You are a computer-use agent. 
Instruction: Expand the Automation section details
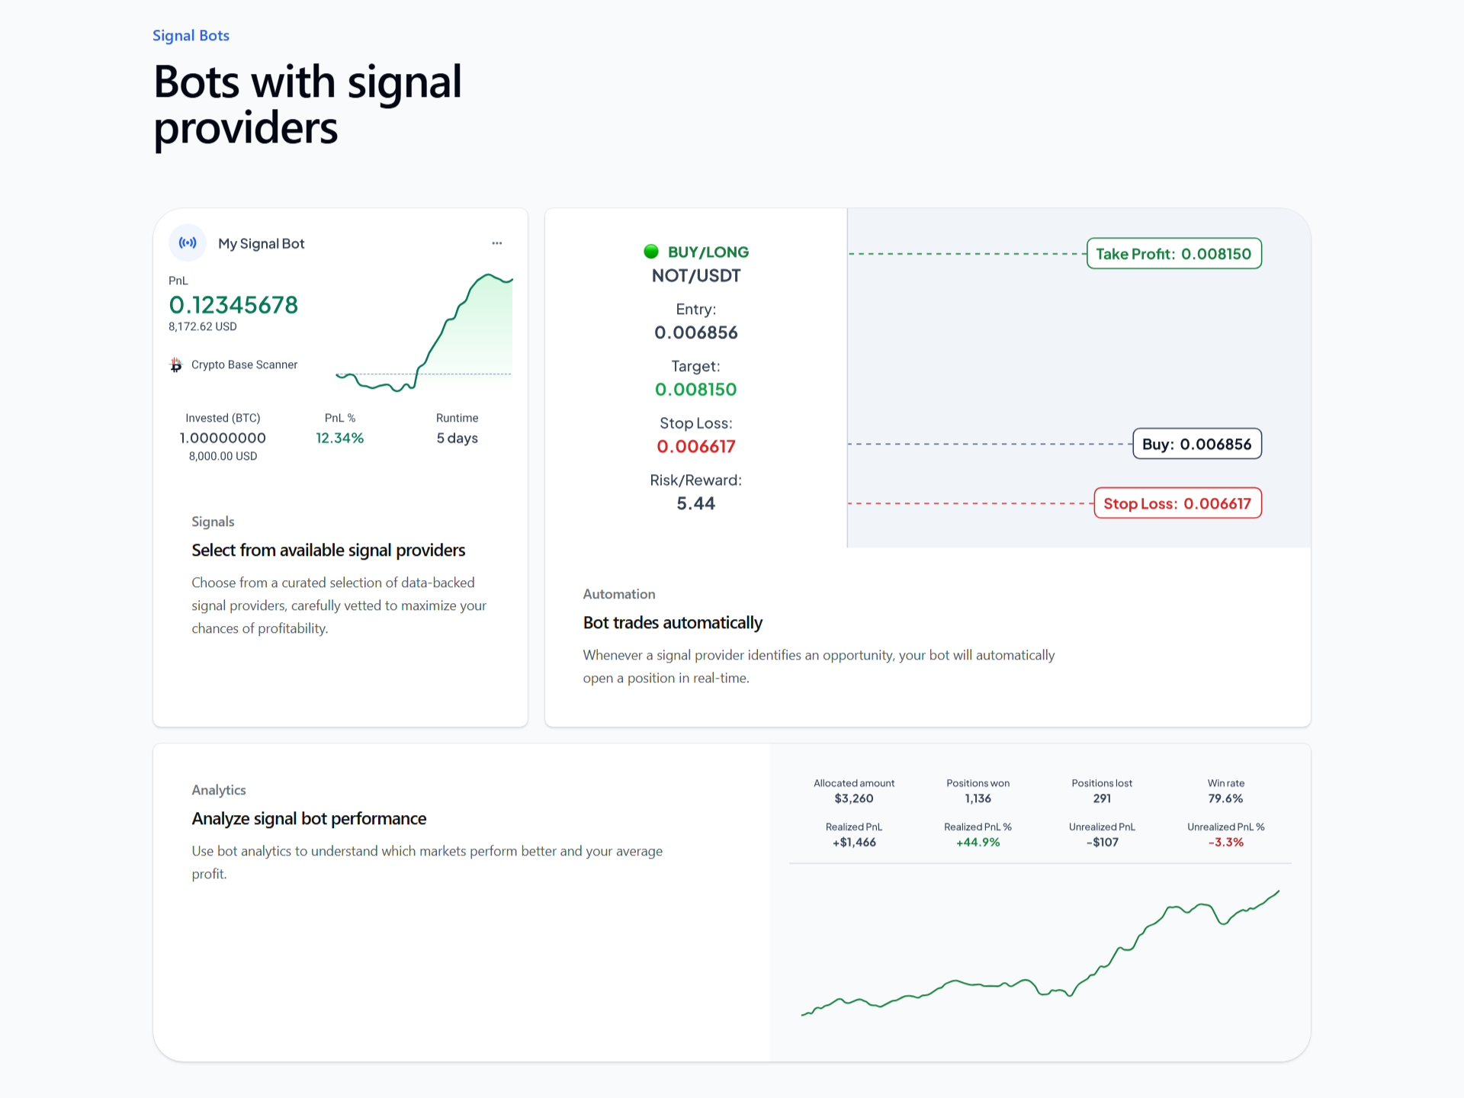coord(619,594)
